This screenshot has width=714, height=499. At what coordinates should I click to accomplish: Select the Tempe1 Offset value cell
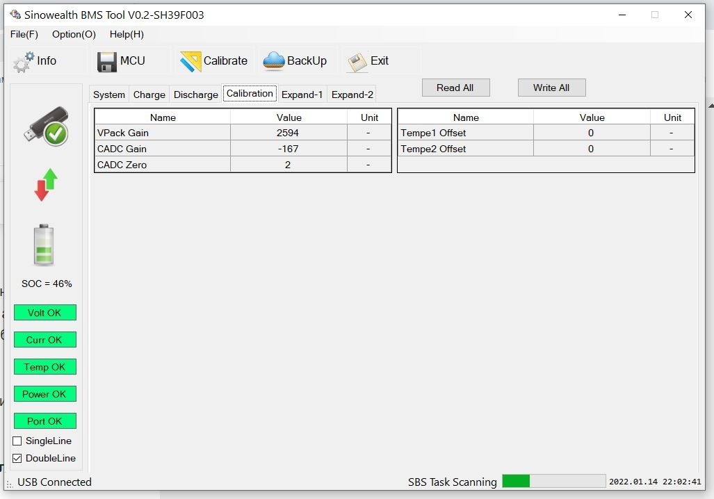click(x=592, y=133)
